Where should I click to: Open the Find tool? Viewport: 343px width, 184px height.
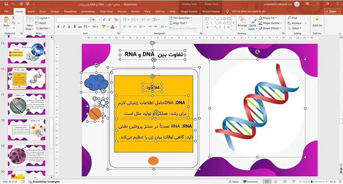pos(292,18)
